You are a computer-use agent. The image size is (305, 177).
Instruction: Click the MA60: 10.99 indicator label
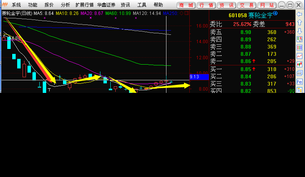coord(118,13)
